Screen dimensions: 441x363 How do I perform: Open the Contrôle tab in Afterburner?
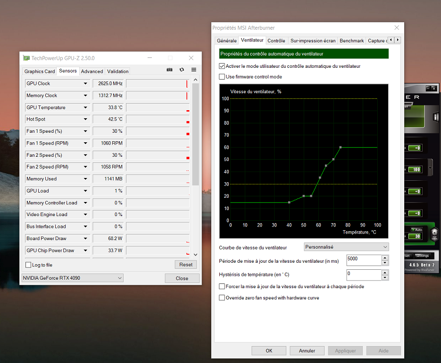pyautogui.click(x=276, y=41)
